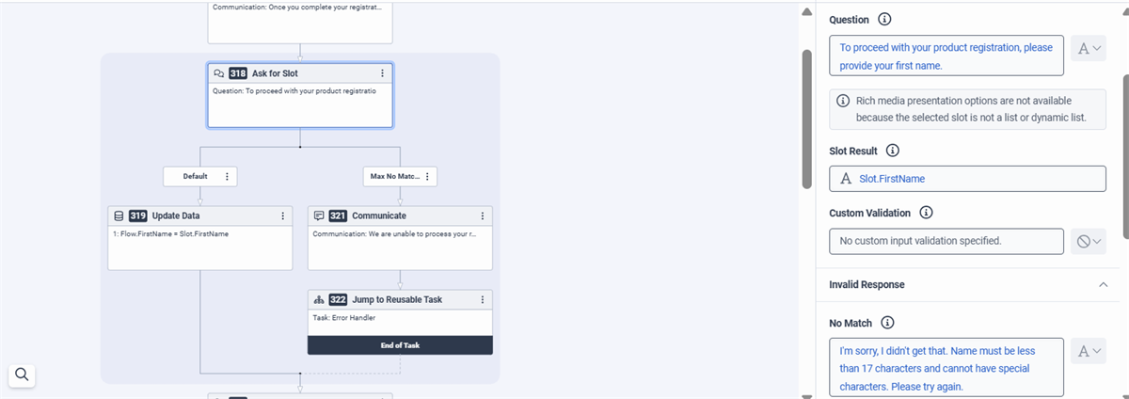The image size is (1129, 399).
Task: Click the Question text input field
Action: tap(946, 56)
